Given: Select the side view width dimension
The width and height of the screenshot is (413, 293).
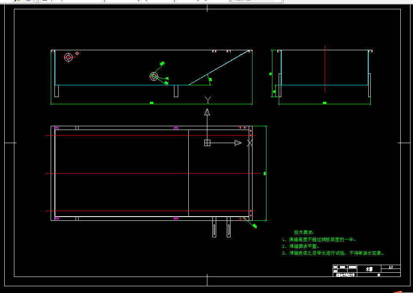Looking at the screenshot, I should click(324, 104).
